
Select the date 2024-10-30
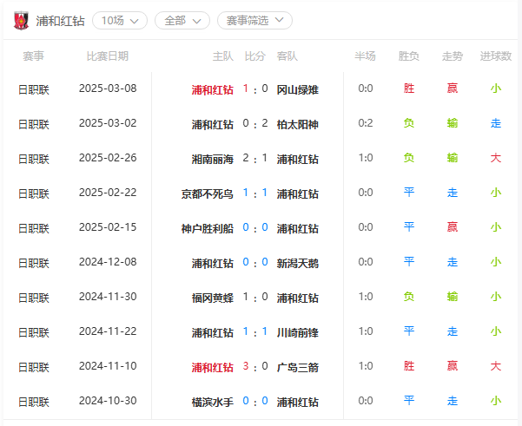tap(108, 401)
